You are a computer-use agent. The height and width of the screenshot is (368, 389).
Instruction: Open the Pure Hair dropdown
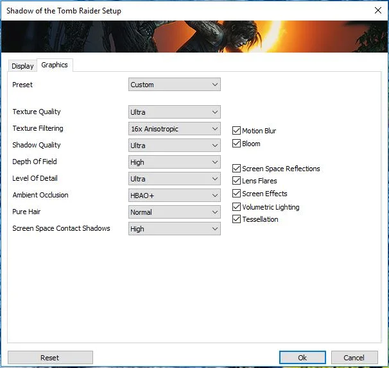(175, 212)
